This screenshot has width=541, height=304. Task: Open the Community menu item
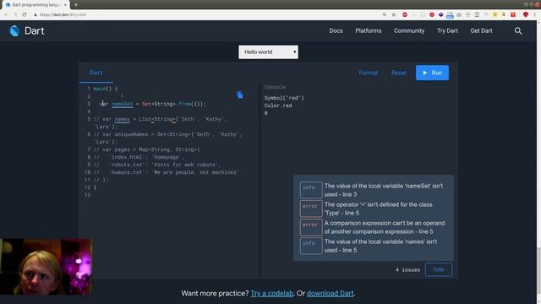(409, 30)
